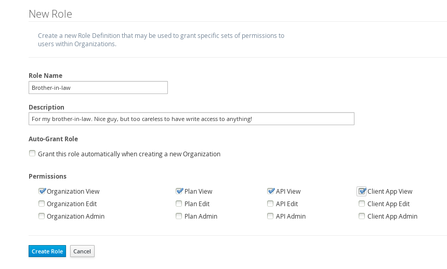447x269 pixels.
Task: Uncheck the Plan View checkbox
Action: click(179, 191)
